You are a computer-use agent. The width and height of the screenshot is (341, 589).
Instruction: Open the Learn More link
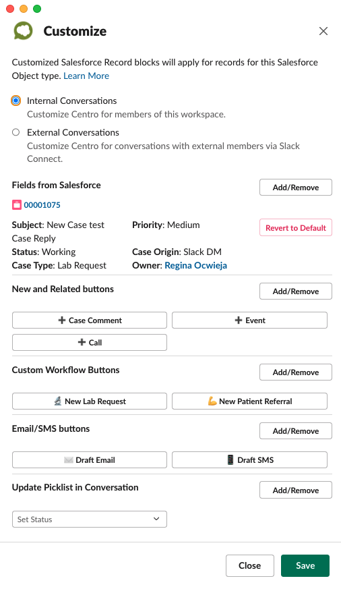[x=86, y=76]
